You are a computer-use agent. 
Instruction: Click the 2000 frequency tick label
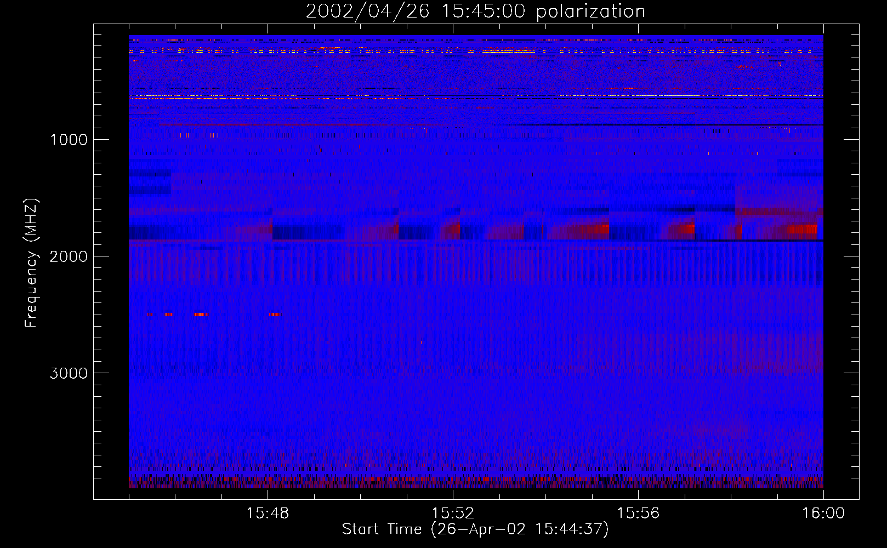coord(69,256)
